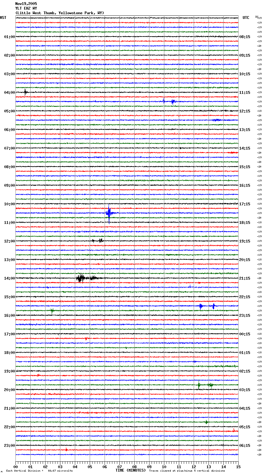Image resolution: width=263 pixels, height=475 pixels.
Task: Click the Each Vertical Division 66.67 microvolts note
Action: [x=39, y=471]
